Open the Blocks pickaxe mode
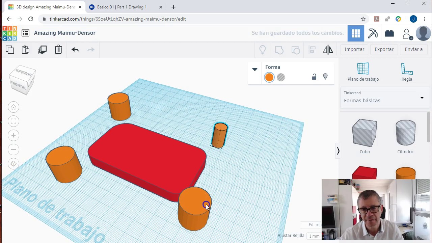432x243 pixels. tap(373, 33)
